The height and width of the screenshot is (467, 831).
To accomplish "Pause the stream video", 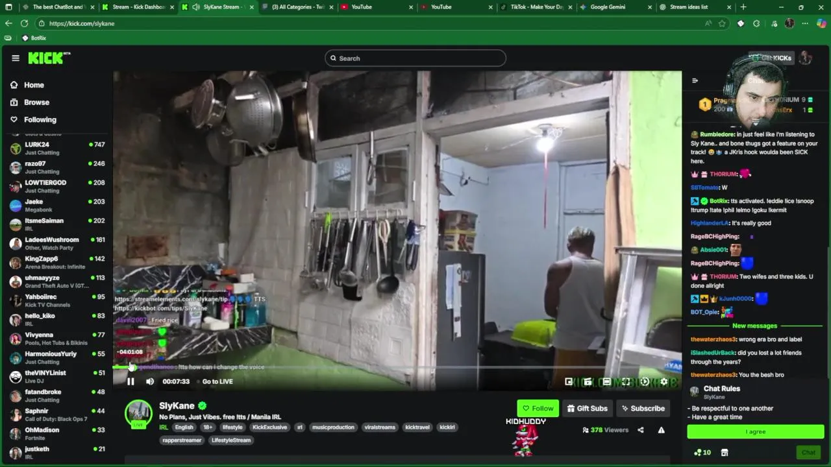I will 130,381.
